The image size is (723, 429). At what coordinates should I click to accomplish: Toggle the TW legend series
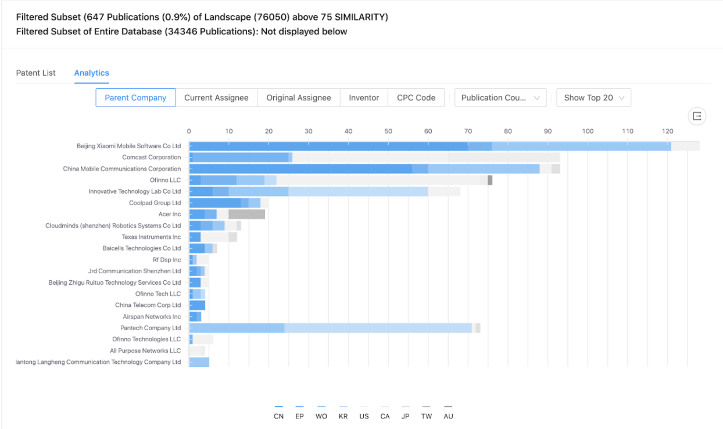pyautogui.click(x=427, y=412)
